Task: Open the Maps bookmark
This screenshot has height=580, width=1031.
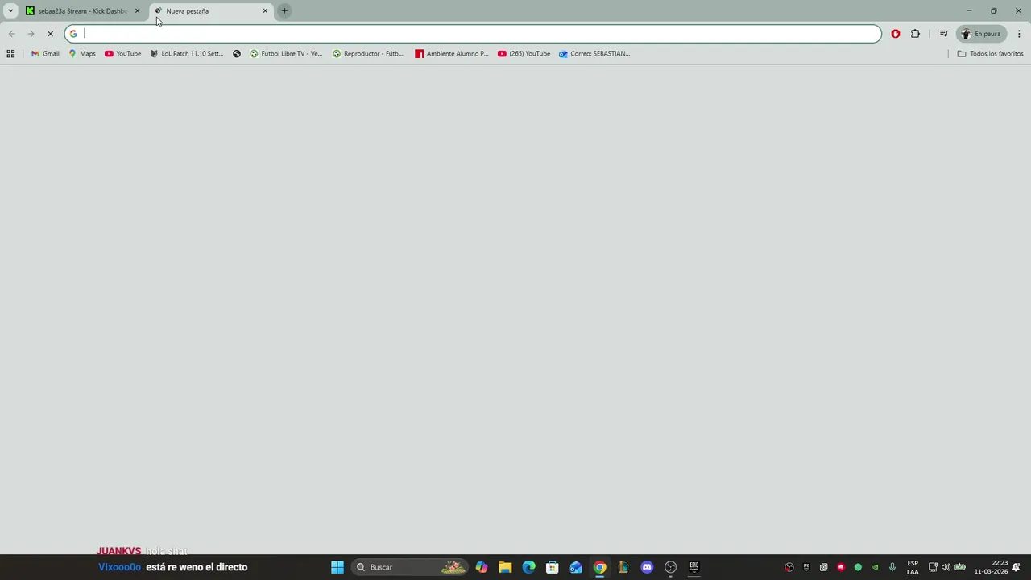Action: click(x=82, y=54)
